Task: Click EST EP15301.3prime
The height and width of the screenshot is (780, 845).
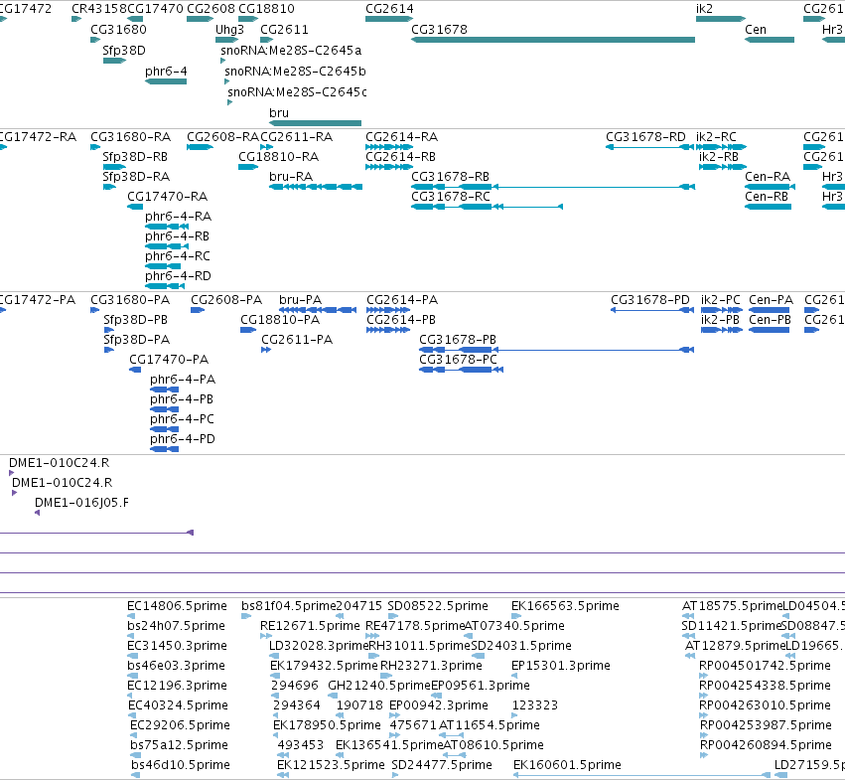Action: pos(514,676)
